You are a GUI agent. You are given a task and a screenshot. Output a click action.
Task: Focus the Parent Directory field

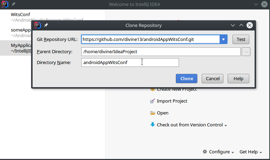pyautogui.click(x=161, y=52)
